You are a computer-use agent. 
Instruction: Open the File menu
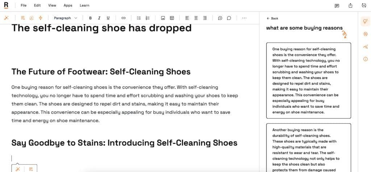pos(24,5)
